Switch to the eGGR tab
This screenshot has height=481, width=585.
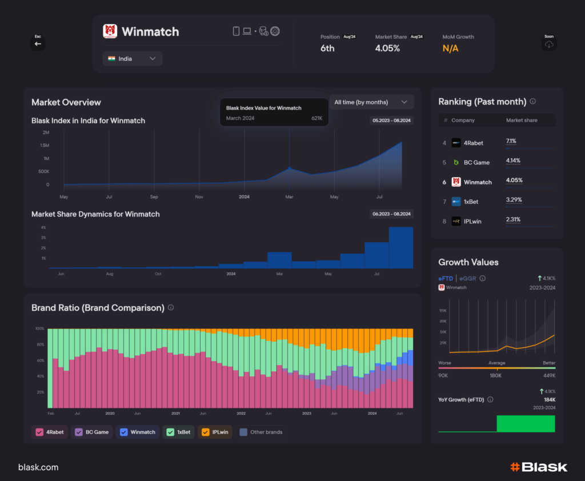(x=468, y=278)
